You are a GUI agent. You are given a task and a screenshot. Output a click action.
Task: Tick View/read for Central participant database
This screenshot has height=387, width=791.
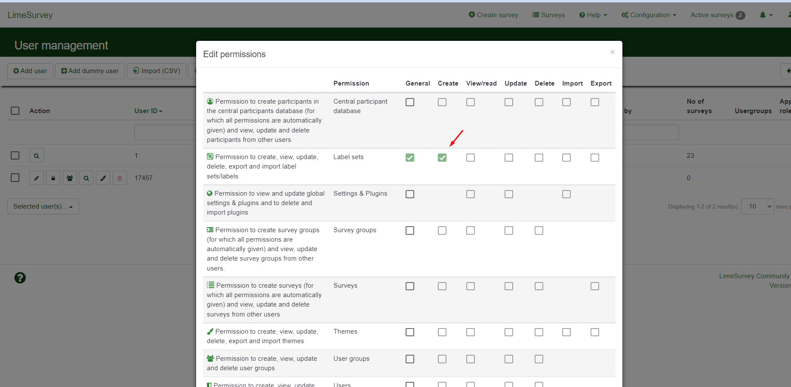coord(471,102)
